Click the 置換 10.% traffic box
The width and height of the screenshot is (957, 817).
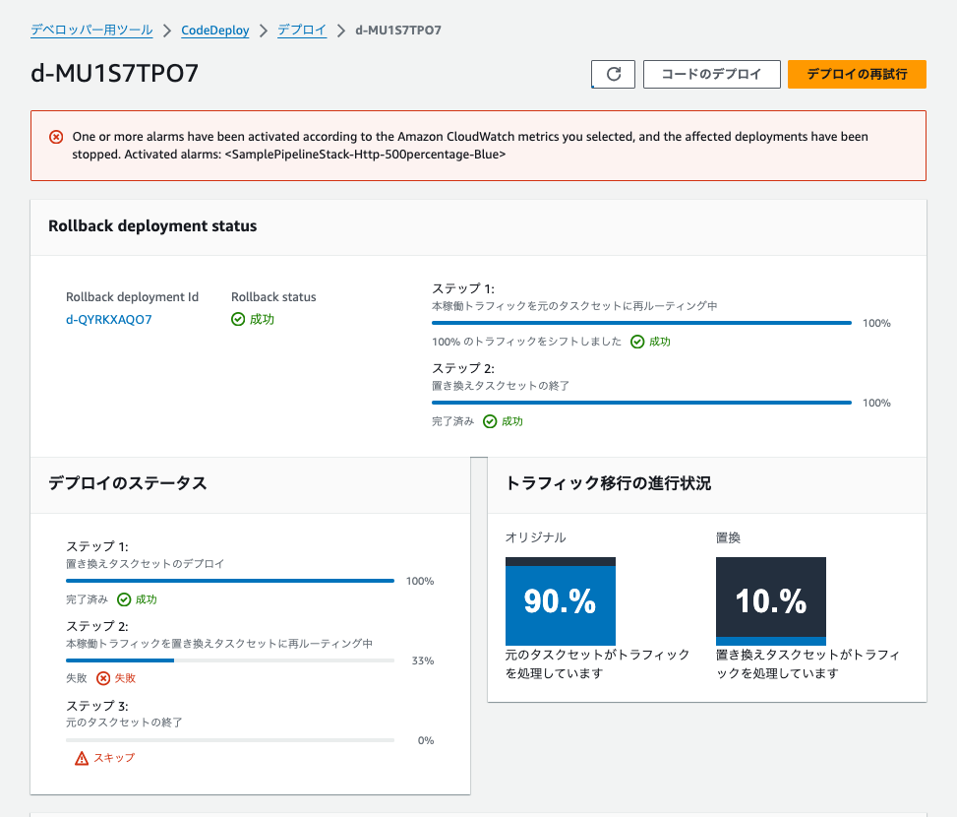[771, 600]
